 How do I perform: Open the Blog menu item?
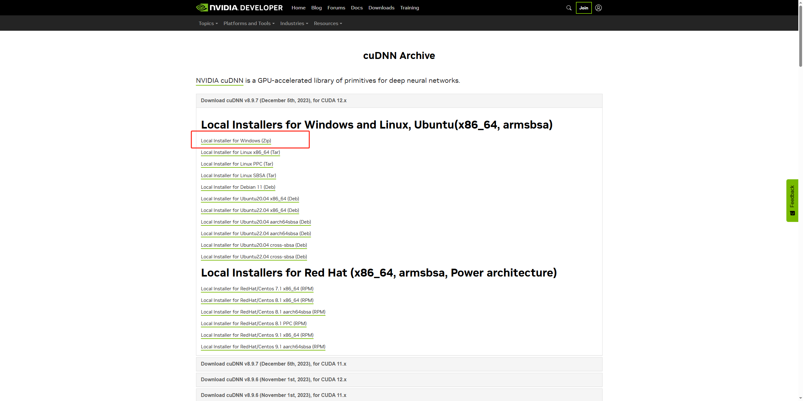click(x=316, y=8)
